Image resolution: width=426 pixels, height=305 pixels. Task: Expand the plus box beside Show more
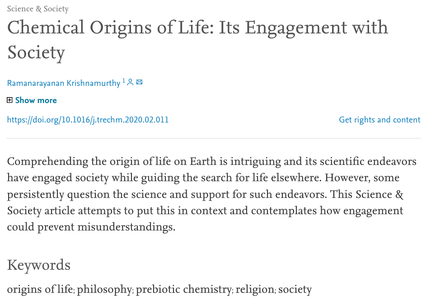pyautogui.click(x=9, y=100)
